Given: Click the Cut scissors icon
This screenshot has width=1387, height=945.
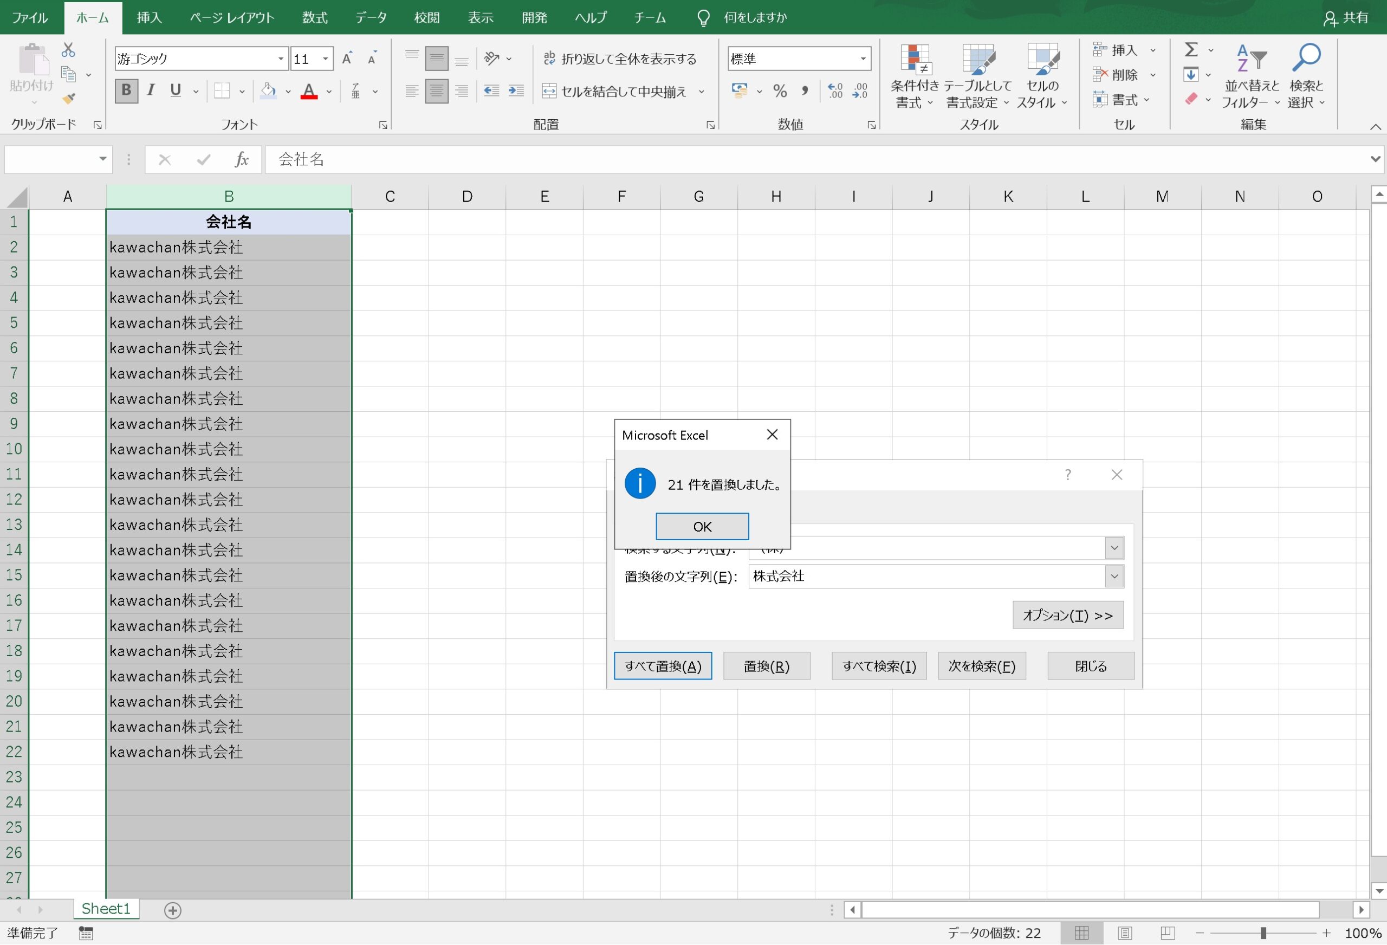Looking at the screenshot, I should (69, 49).
